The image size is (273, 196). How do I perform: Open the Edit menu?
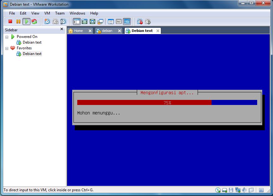(23, 13)
